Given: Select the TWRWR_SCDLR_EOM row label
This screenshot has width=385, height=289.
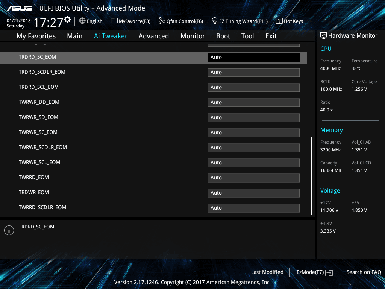Looking at the screenshot, I should click(43, 147).
